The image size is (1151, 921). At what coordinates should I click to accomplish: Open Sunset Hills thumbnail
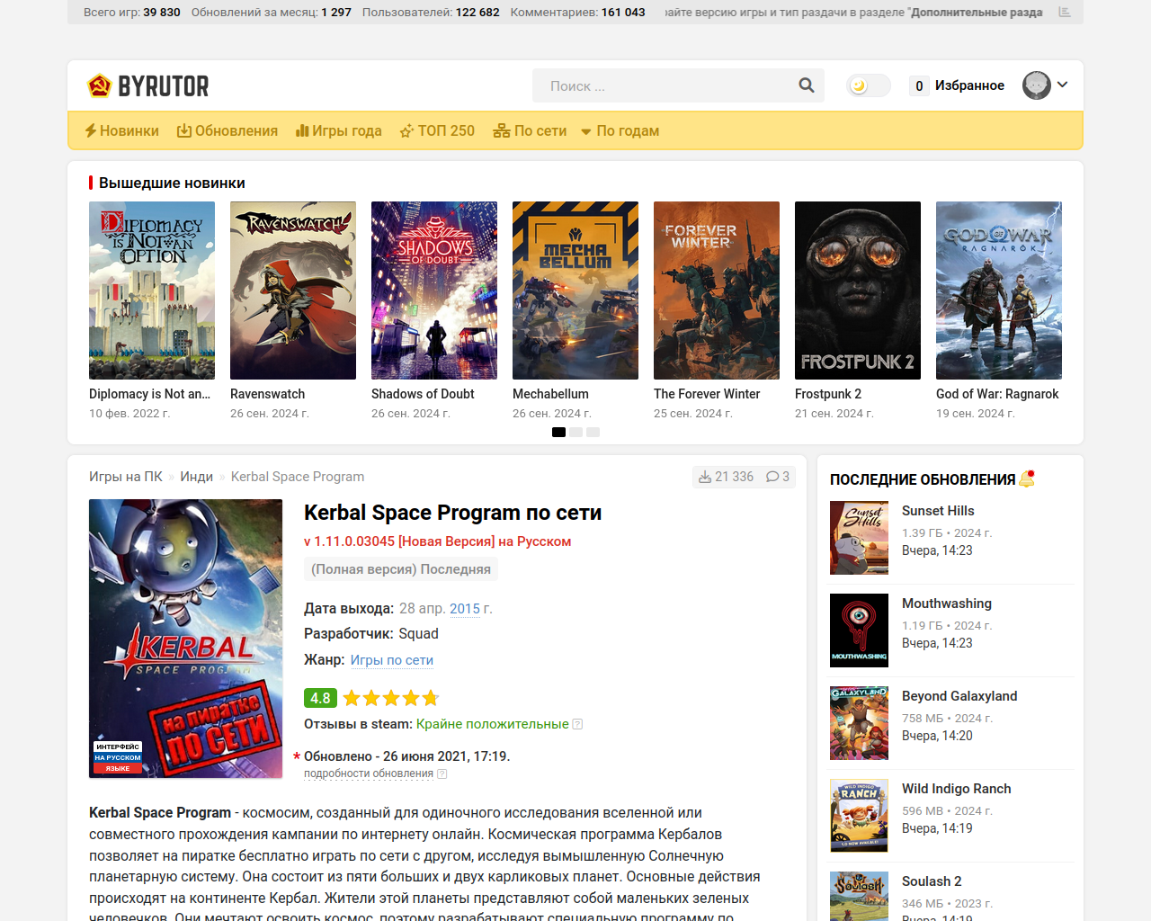click(x=859, y=538)
